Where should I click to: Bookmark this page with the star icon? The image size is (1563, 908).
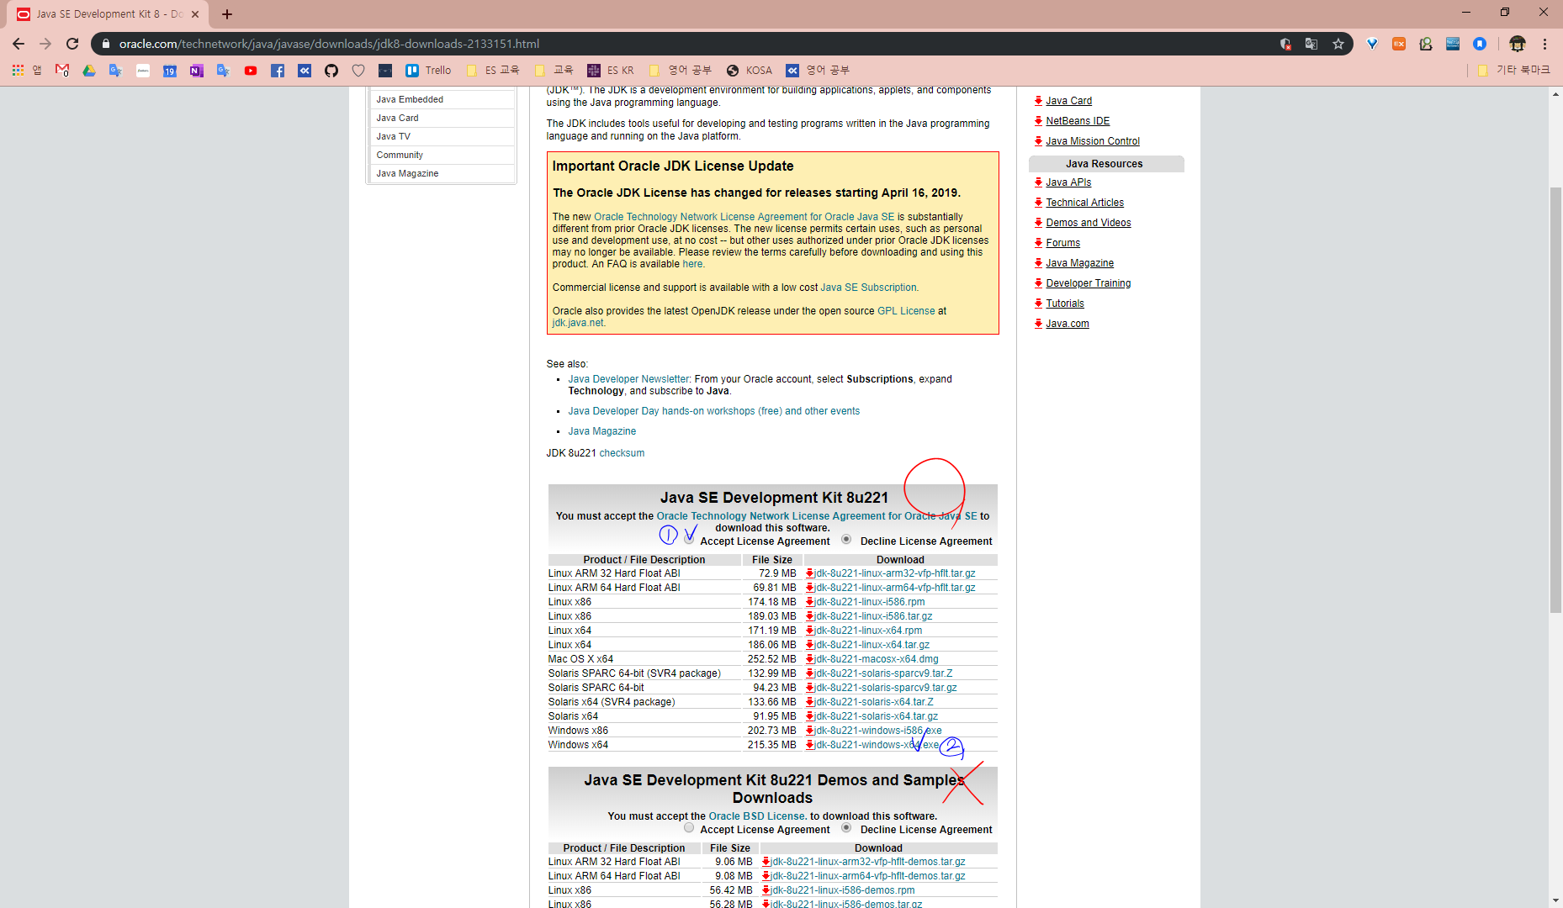(1338, 44)
